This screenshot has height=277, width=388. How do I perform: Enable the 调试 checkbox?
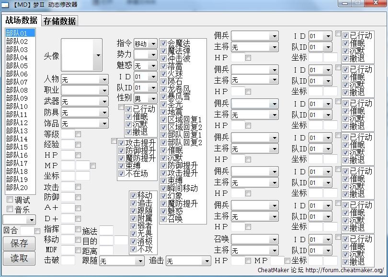[x=10, y=200]
